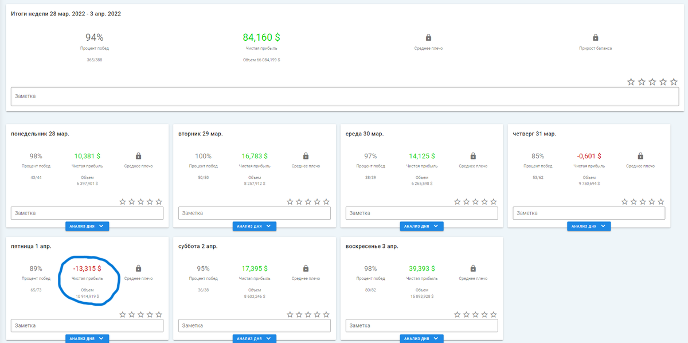This screenshot has width=688, height=343.
Task: Click lock icon in воскресенье 3 апр. card
Action: 473,268
